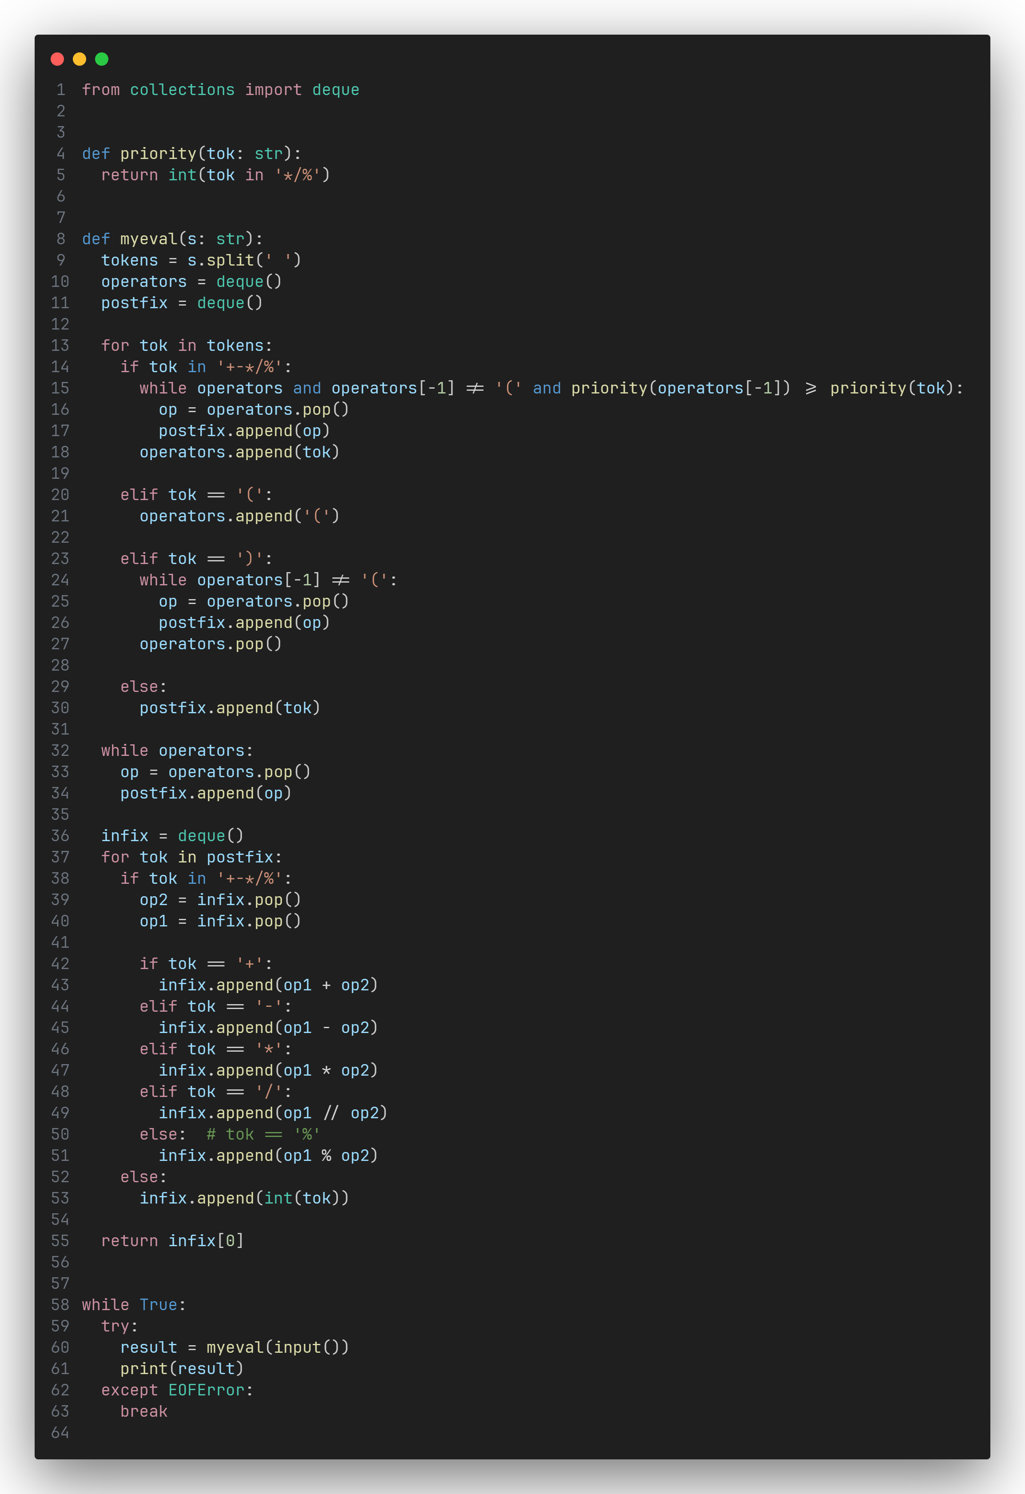
Task: Click line number 1 in gutter
Action: pyautogui.click(x=60, y=90)
